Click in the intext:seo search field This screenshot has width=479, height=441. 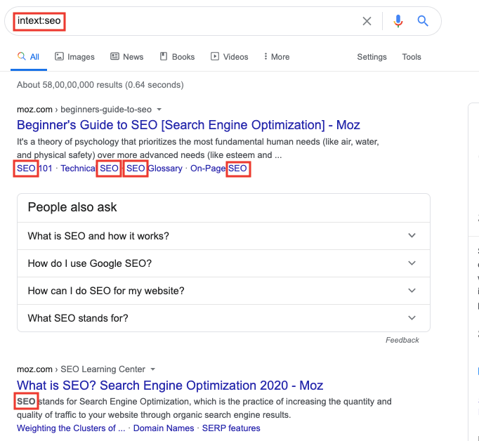tap(197, 21)
